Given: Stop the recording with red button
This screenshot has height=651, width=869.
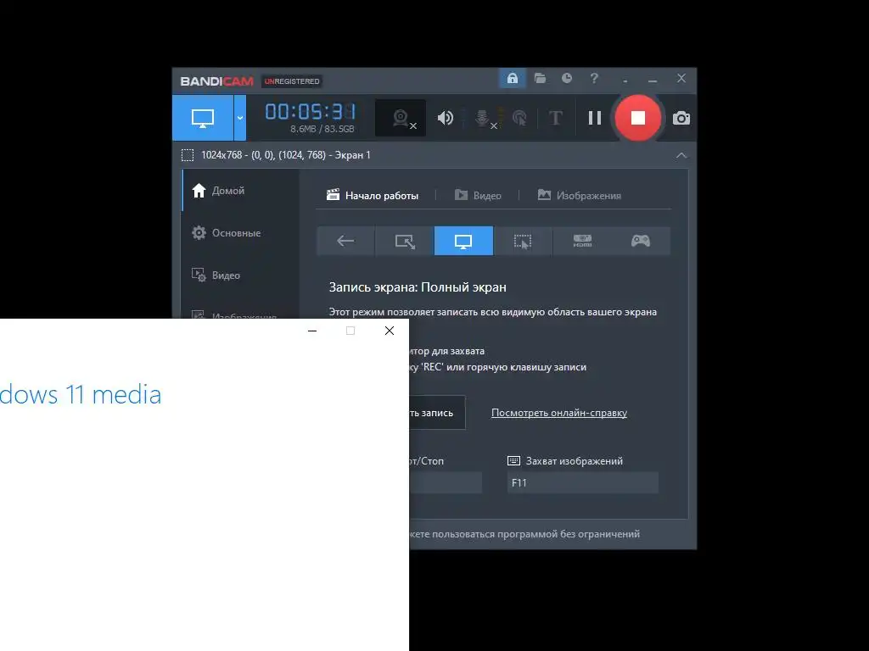Looking at the screenshot, I should pos(638,118).
